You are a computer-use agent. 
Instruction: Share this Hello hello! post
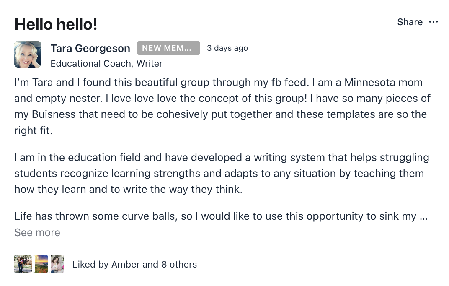click(x=410, y=22)
